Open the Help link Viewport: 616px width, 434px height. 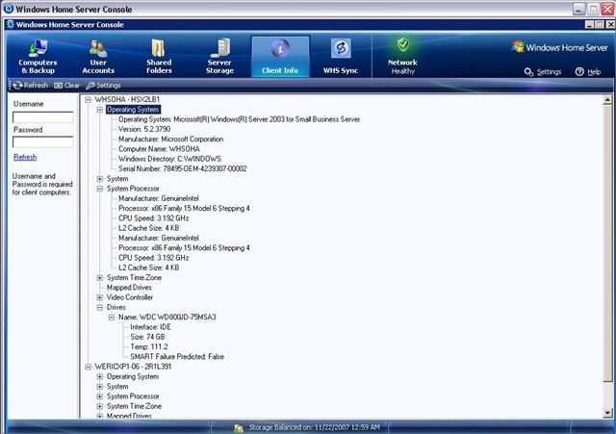point(588,72)
